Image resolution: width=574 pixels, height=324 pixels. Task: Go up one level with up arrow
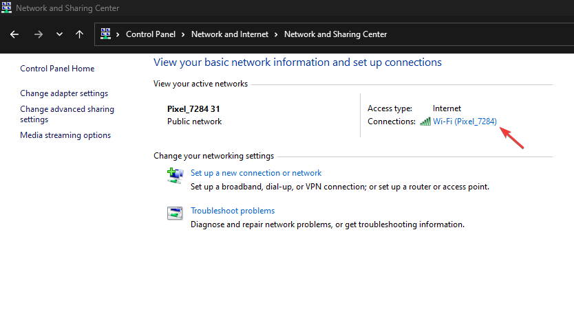(79, 34)
